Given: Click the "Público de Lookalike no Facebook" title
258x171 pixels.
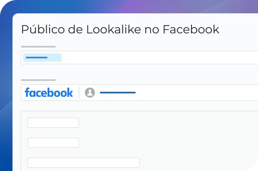Looking at the screenshot, I should [x=120, y=30].
